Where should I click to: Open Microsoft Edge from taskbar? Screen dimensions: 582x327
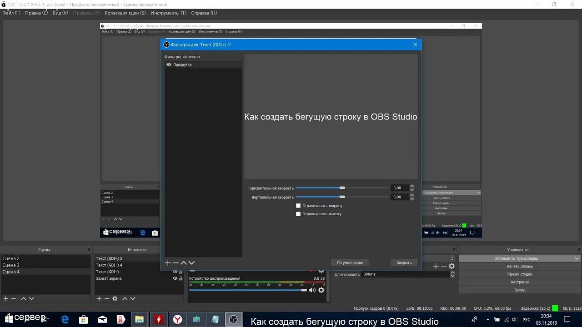[65, 320]
